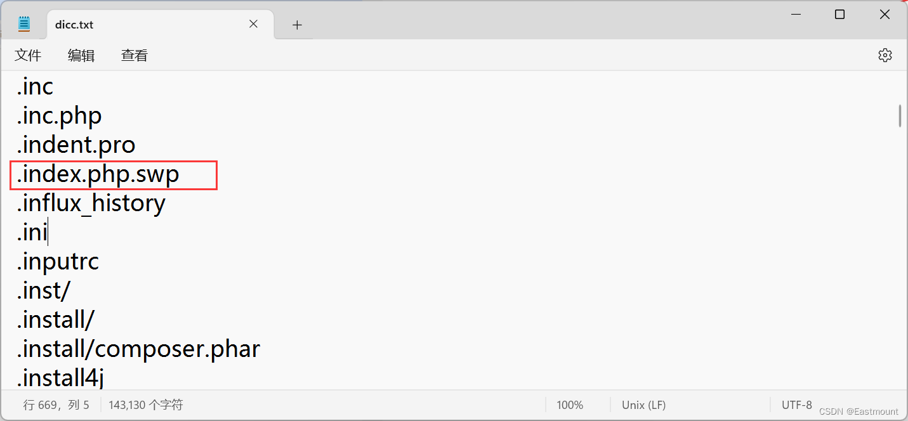908x421 pixels.
Task: Open the 查看 menu
Action: coord(135,56)
